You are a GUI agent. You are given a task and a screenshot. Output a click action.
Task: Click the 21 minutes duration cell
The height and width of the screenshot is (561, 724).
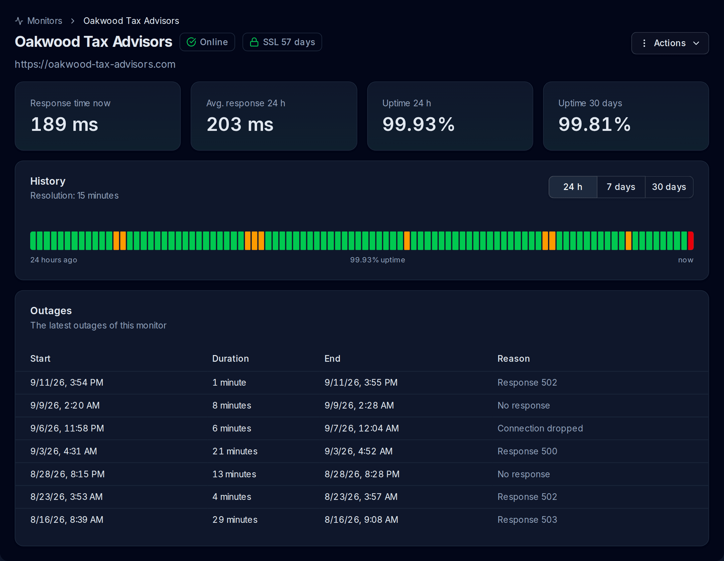pyautogui.click(x=235, y=451)
